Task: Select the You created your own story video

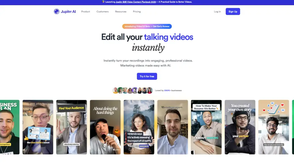Action: click(240, 127)
